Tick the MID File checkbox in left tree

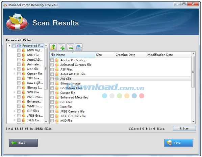click(19, 55)
